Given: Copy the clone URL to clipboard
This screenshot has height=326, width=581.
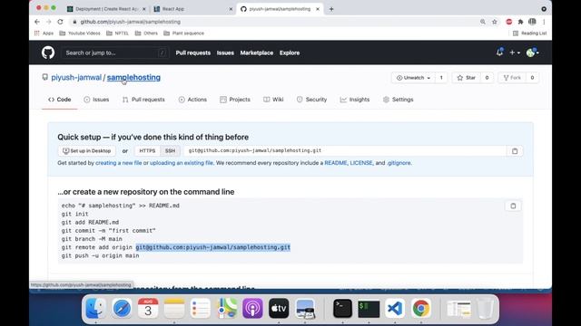Looking at the screenshot, I should click(x=515, y=151).
